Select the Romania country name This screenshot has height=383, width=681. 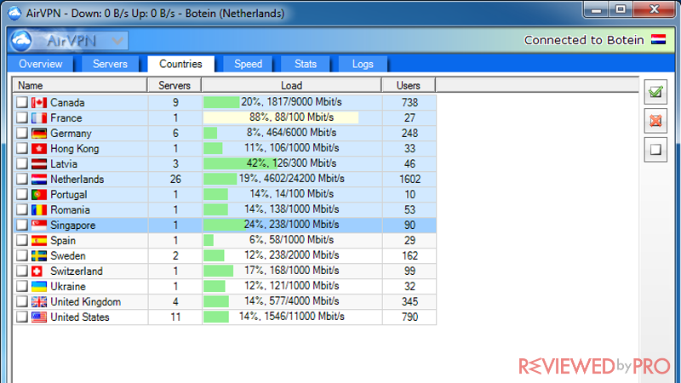(70, 210)
